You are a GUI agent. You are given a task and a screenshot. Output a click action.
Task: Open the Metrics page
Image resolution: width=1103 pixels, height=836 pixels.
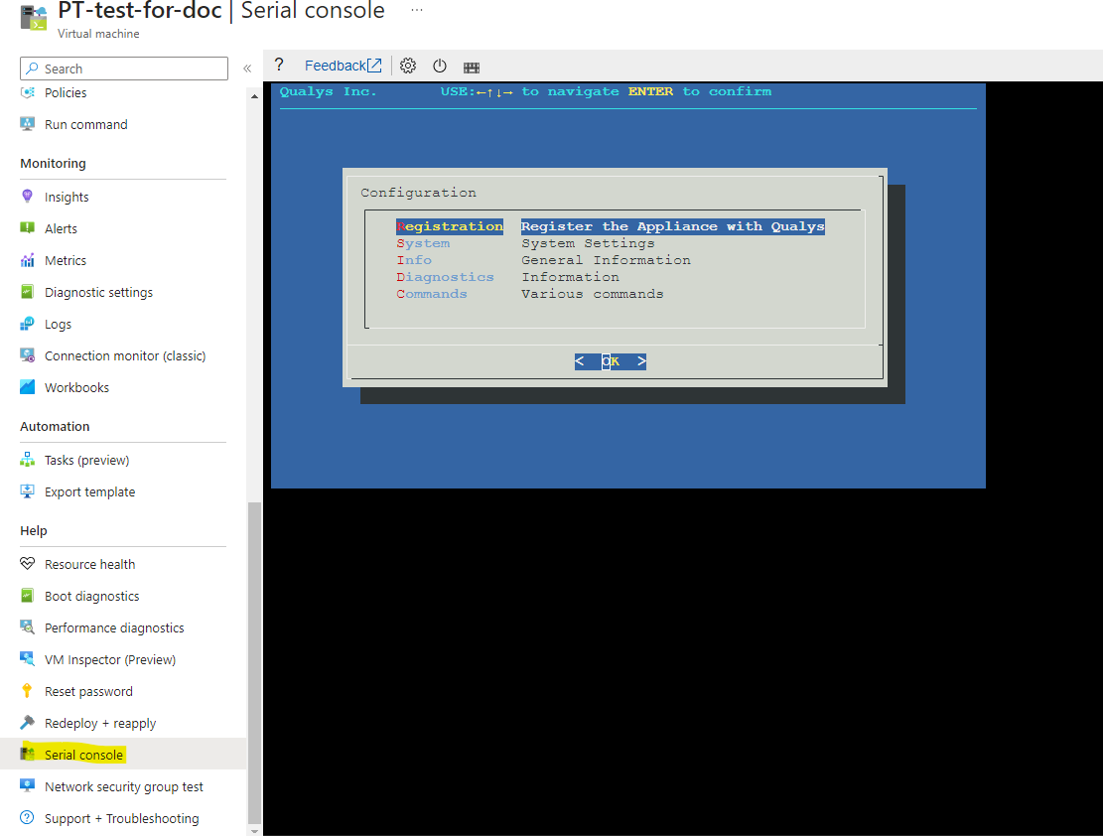point(66,260)
